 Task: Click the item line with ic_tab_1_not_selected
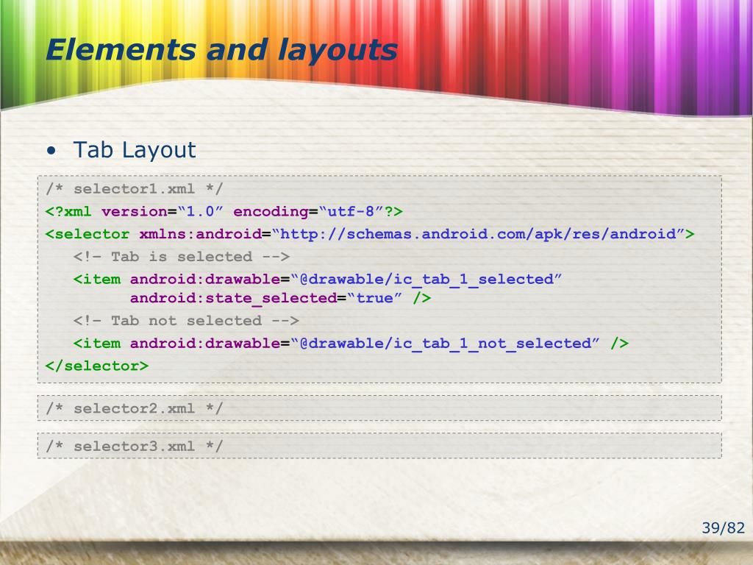pos(351,344)
